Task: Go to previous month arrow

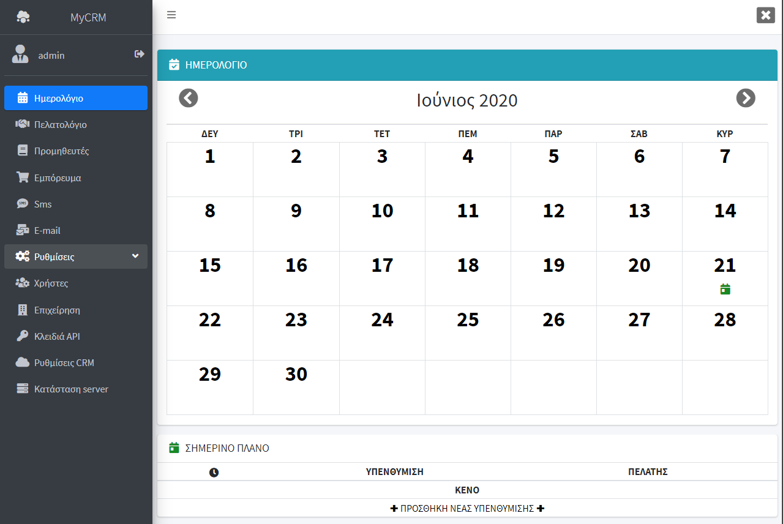Action: (189, 98)
